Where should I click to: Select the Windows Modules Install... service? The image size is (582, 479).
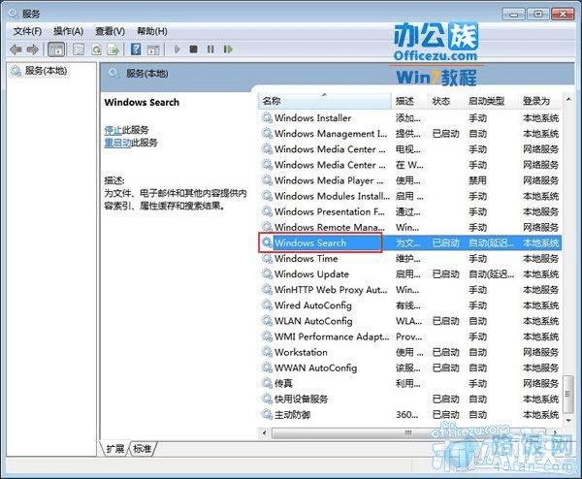[x=410, y=196]
